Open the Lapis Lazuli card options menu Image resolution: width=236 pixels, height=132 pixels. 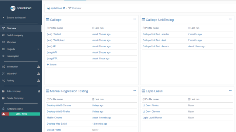pos(230,91)
